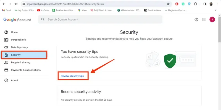The height and width of the screenshot is (110, 221).
Task: Open Chrome extensions puzzle icon
Action: pos(196,4)
